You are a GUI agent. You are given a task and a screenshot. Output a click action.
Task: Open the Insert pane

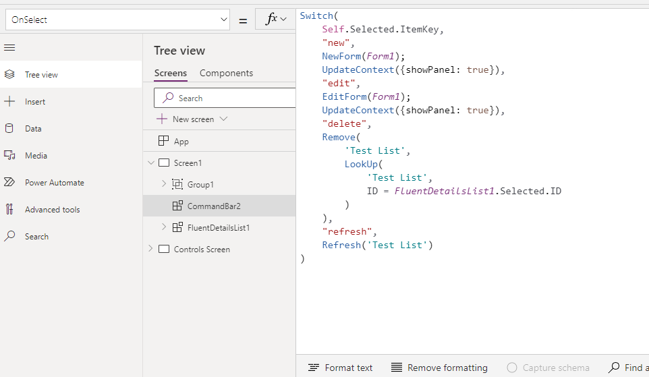[x=35, y=102]
